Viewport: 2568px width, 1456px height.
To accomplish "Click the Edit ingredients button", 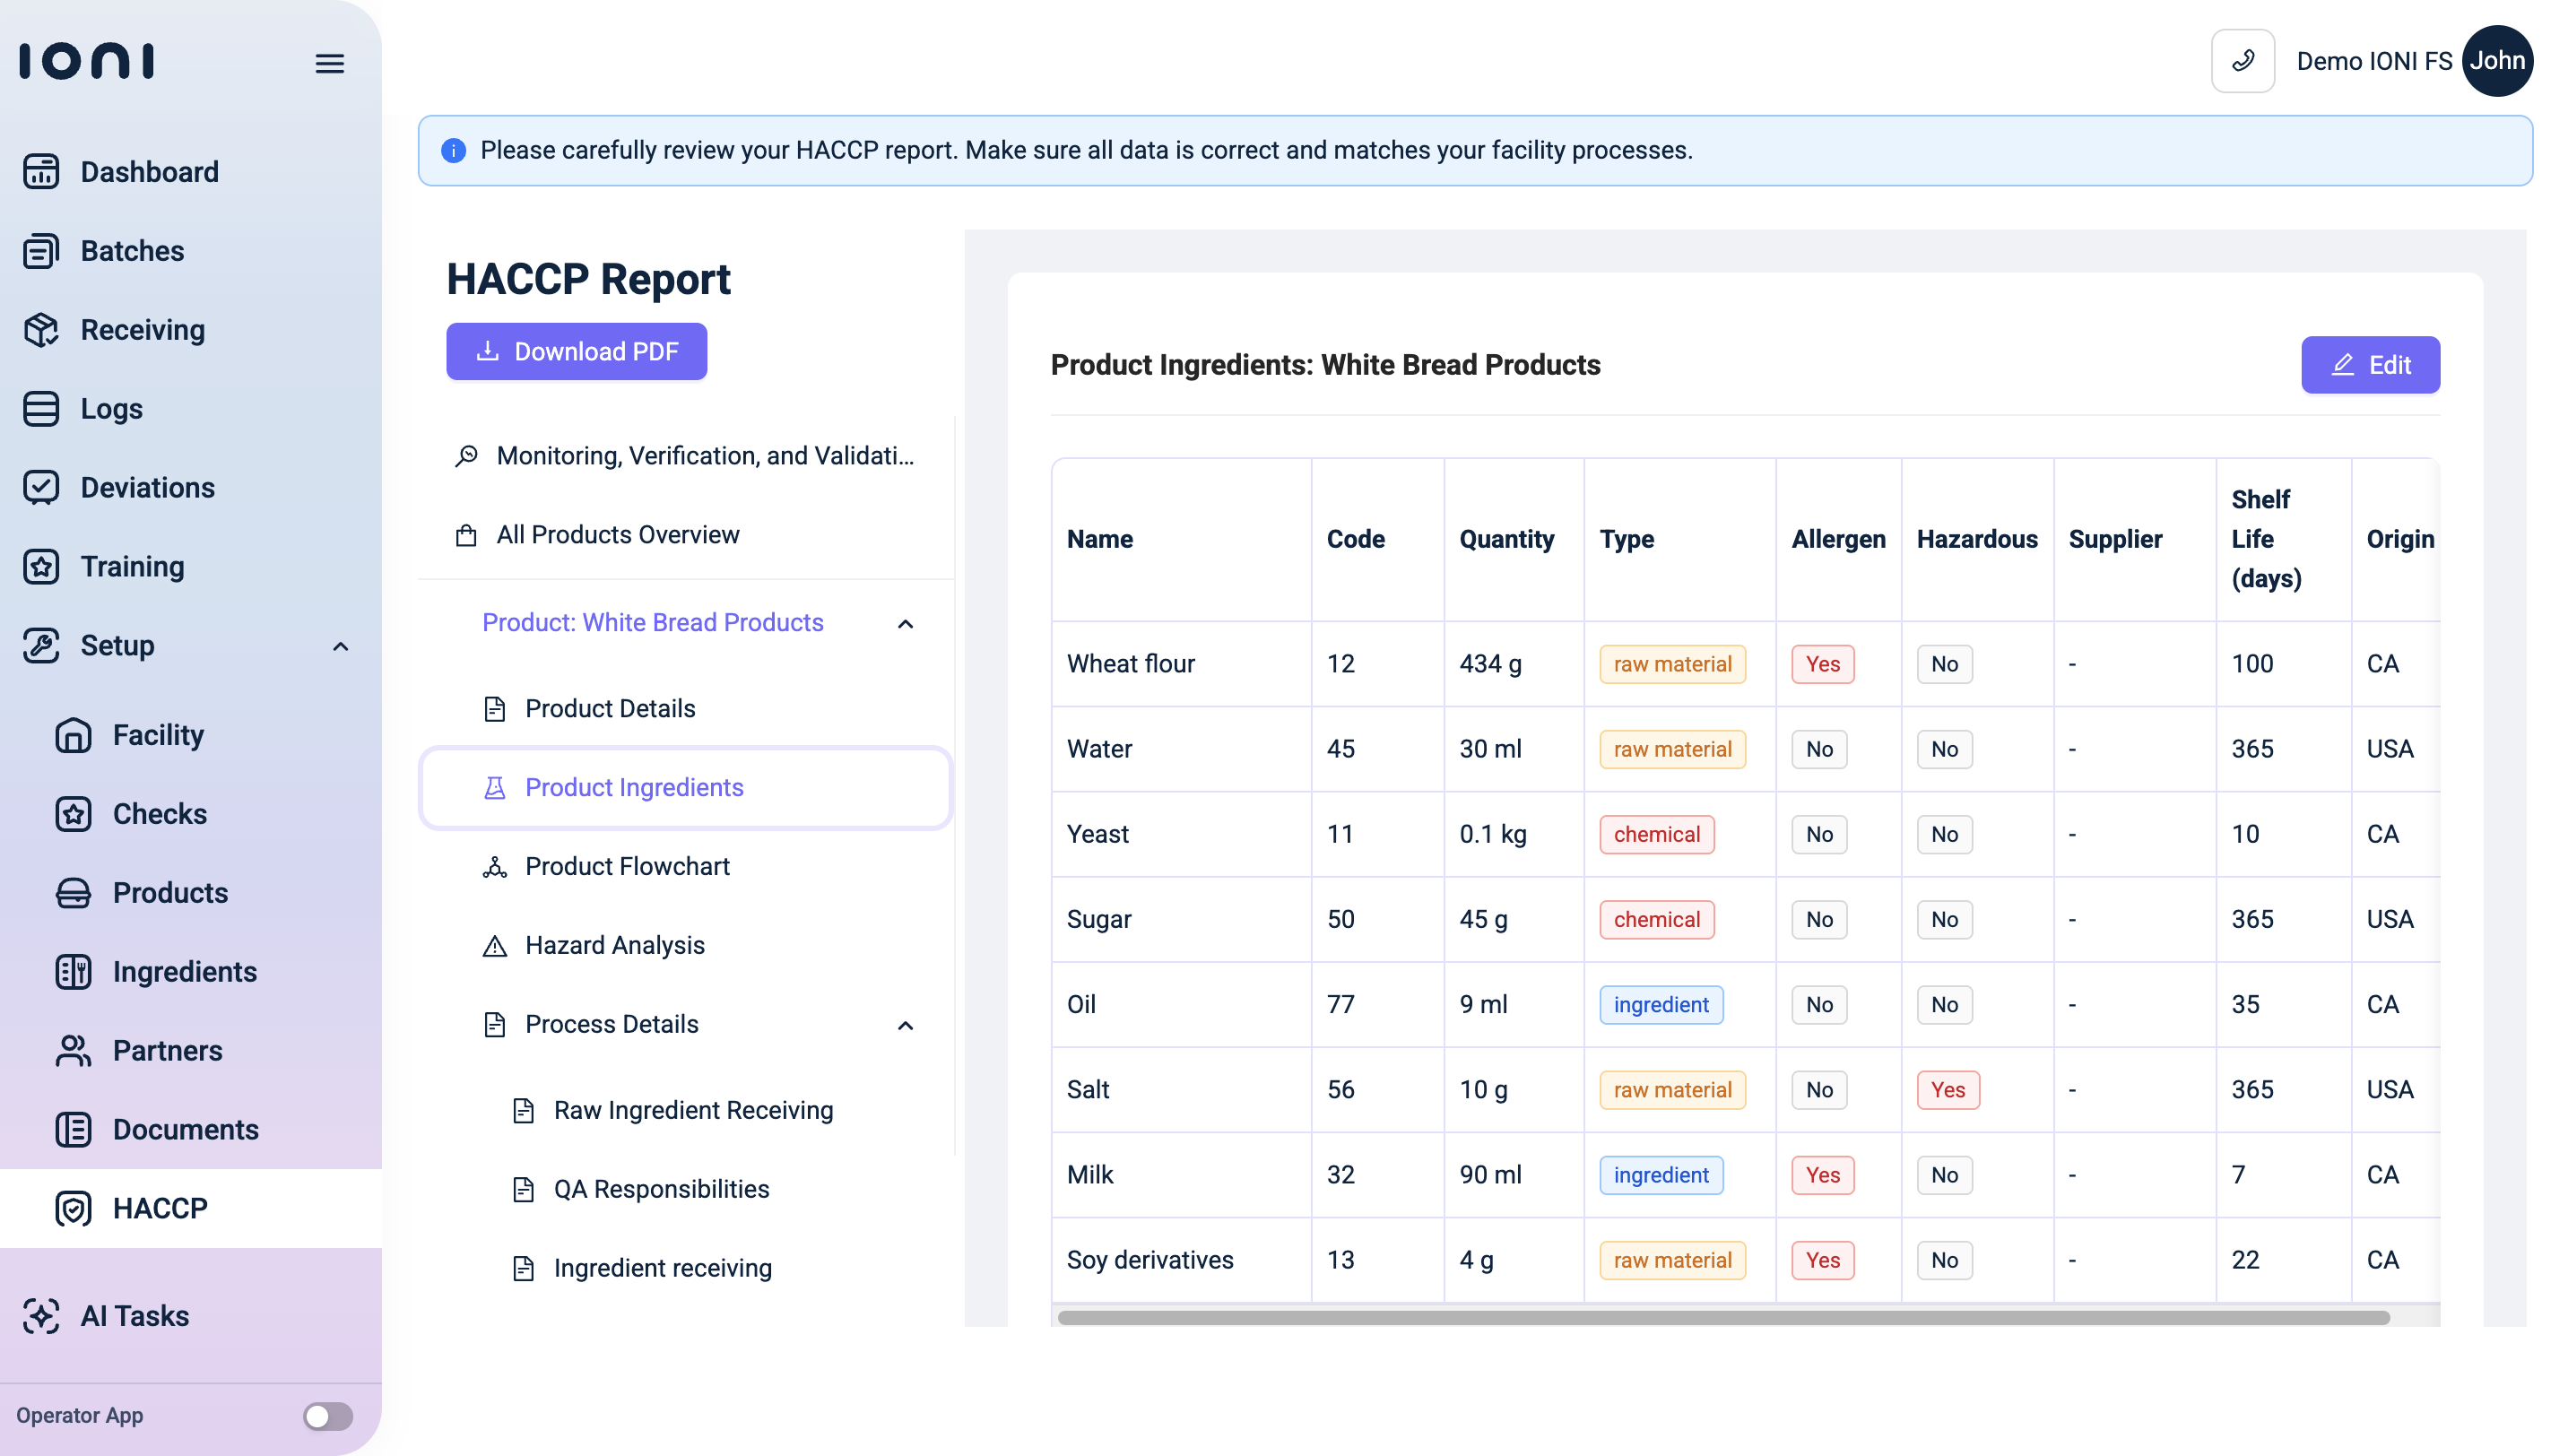I will point(2369,365).
